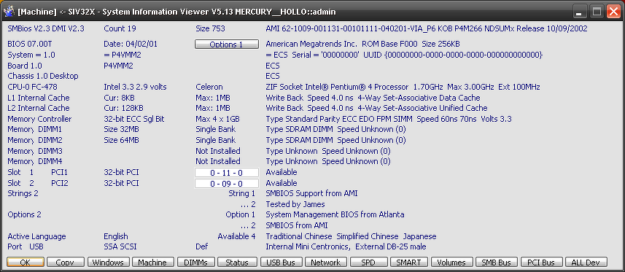Show the Status page button
This screenshot has width=625, height=272.
(x=237, y=262)
